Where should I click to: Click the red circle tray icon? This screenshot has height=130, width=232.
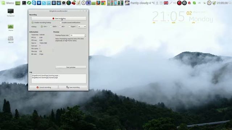[179, 3]
